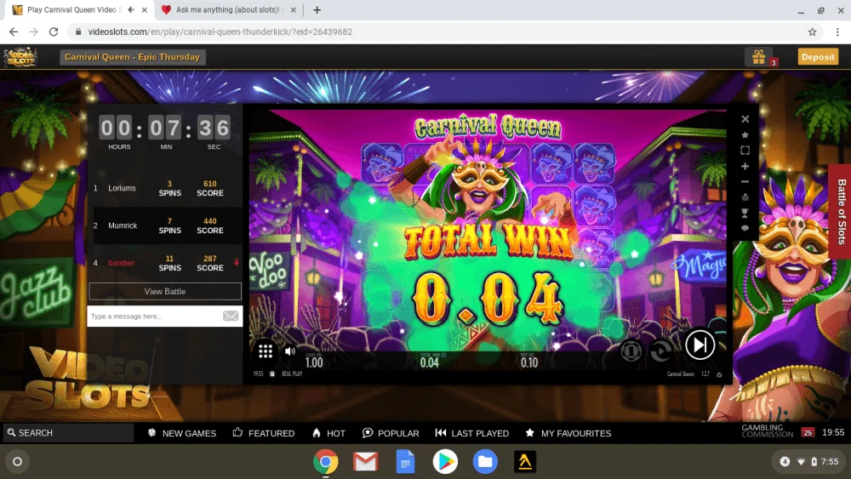Viewport: 851px width, 479px height.
Task: Toggle autoplay circular arrow button
Action: pyautogui.click(x=661, y=351)
